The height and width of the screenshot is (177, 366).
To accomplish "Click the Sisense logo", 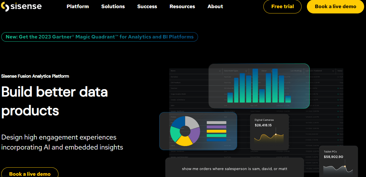I will [x=21, y=7].
